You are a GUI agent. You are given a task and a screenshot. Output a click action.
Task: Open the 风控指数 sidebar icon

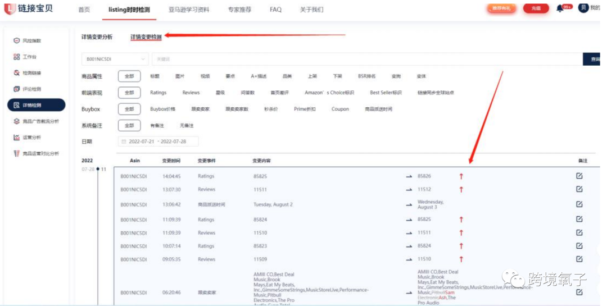pyautogui.click(x=17, y=40)
